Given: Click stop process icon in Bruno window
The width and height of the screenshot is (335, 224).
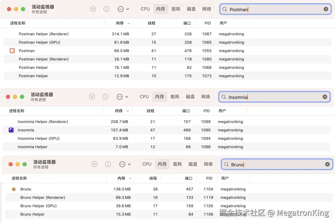Looking at the screenshot, I should (x=94, y=164).
